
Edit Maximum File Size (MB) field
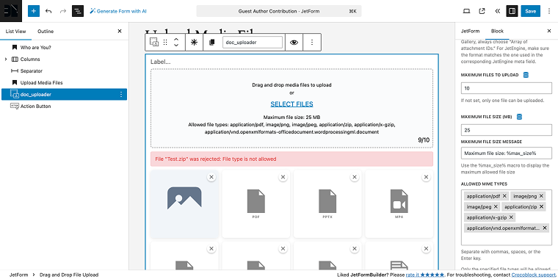pyautogui.click(x=507, y=130)
